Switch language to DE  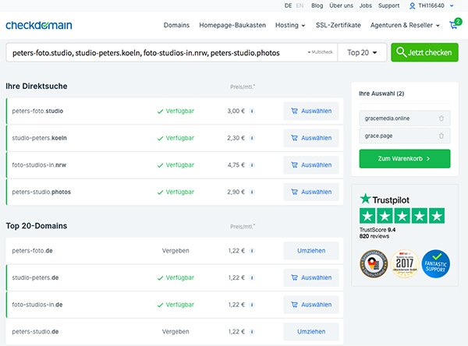click(x=288, y=5)
